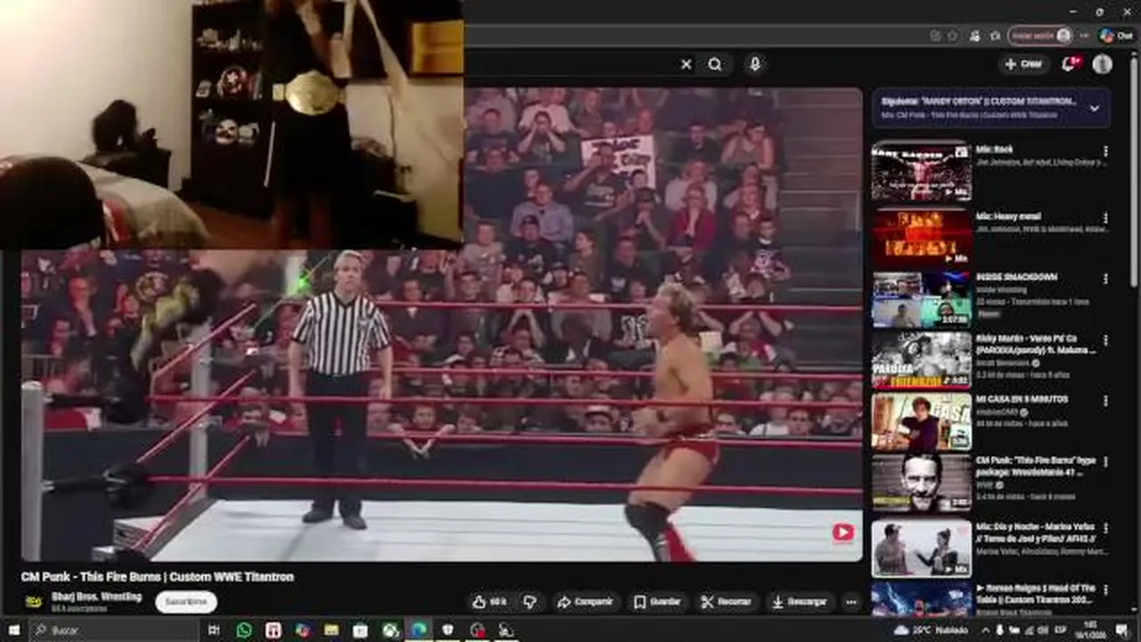Screen dimensions: 1141x642
Task: Open the Edge settings and more ellipsis
Action: click(x=1085, y=36)
